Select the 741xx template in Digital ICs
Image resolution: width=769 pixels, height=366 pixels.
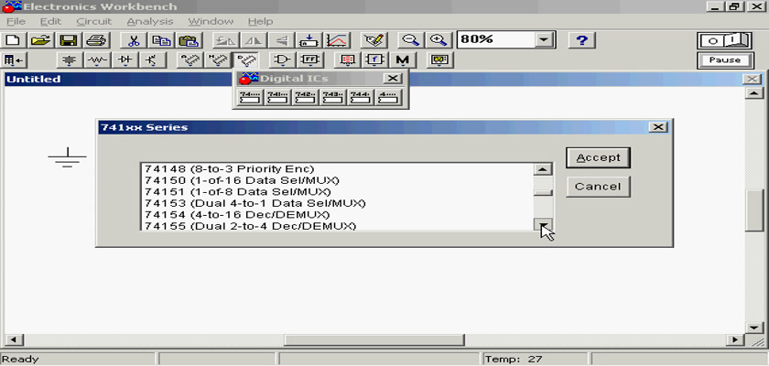(x=277, y=97)
